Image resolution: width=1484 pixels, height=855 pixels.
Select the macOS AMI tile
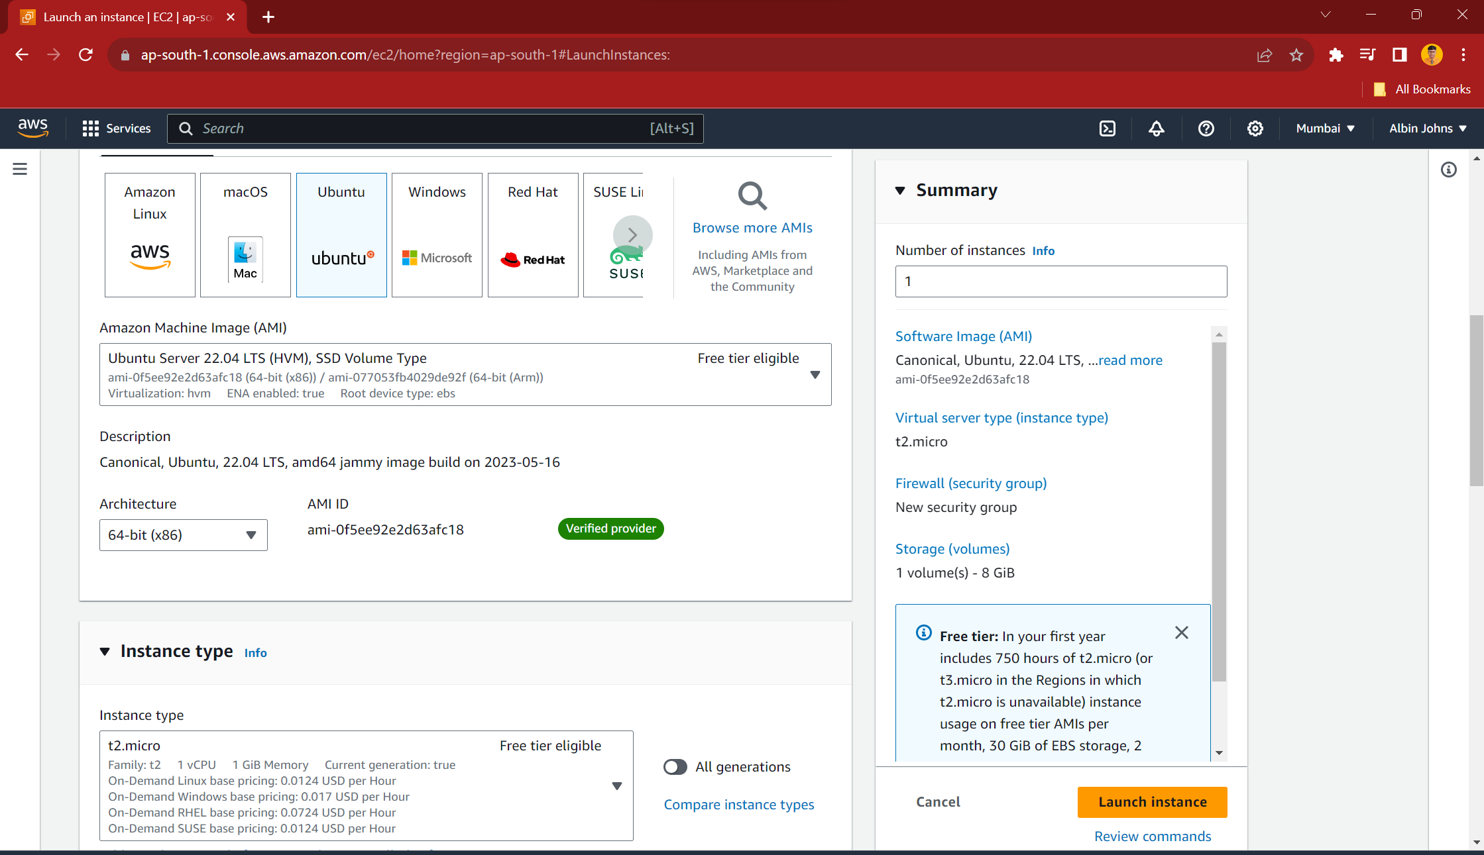[245, 234]
